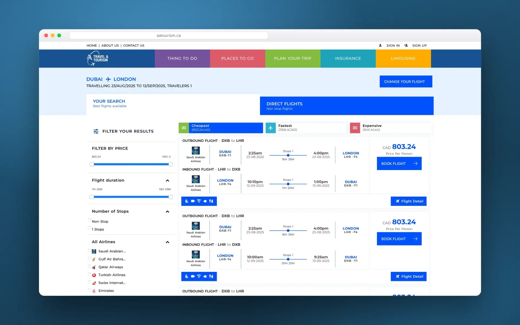
Task: Tick the Non Stop checkbox
Action: tap(89, 220)
